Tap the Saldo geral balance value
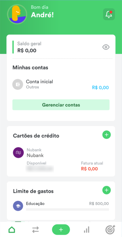Viewport: 122px width, 237px height. point(27,50)
